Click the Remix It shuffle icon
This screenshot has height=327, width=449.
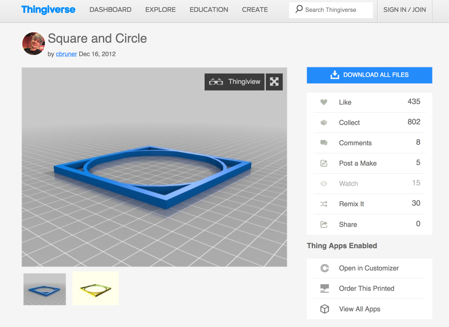(x=324, y=204)
